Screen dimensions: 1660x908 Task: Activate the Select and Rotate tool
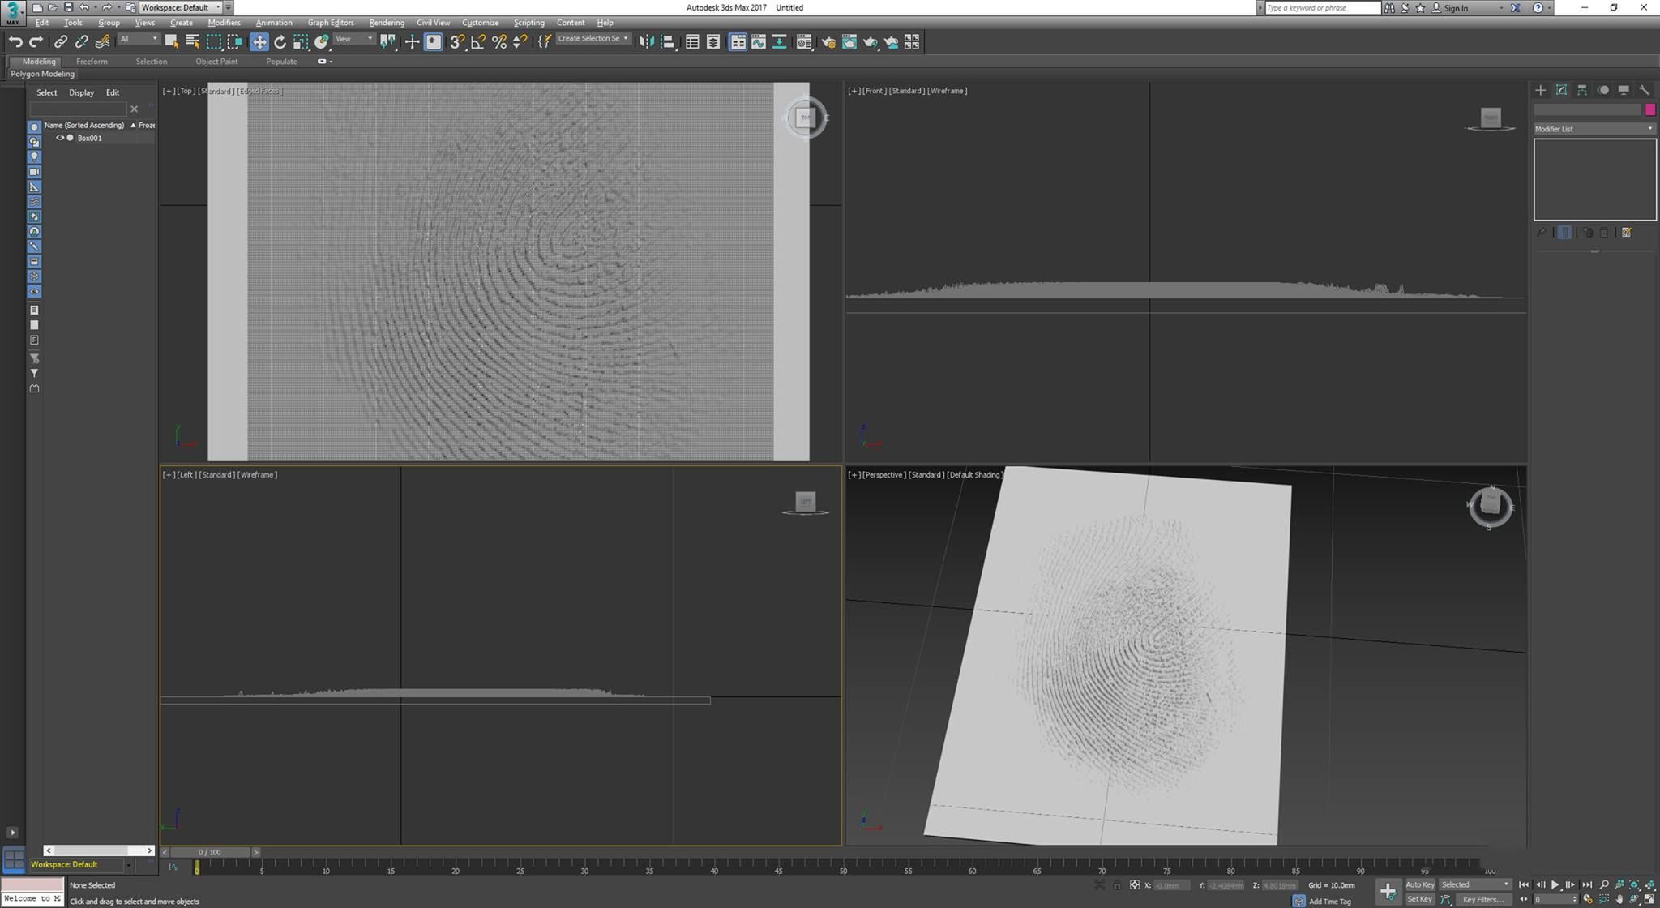click(x=280, y=41)
